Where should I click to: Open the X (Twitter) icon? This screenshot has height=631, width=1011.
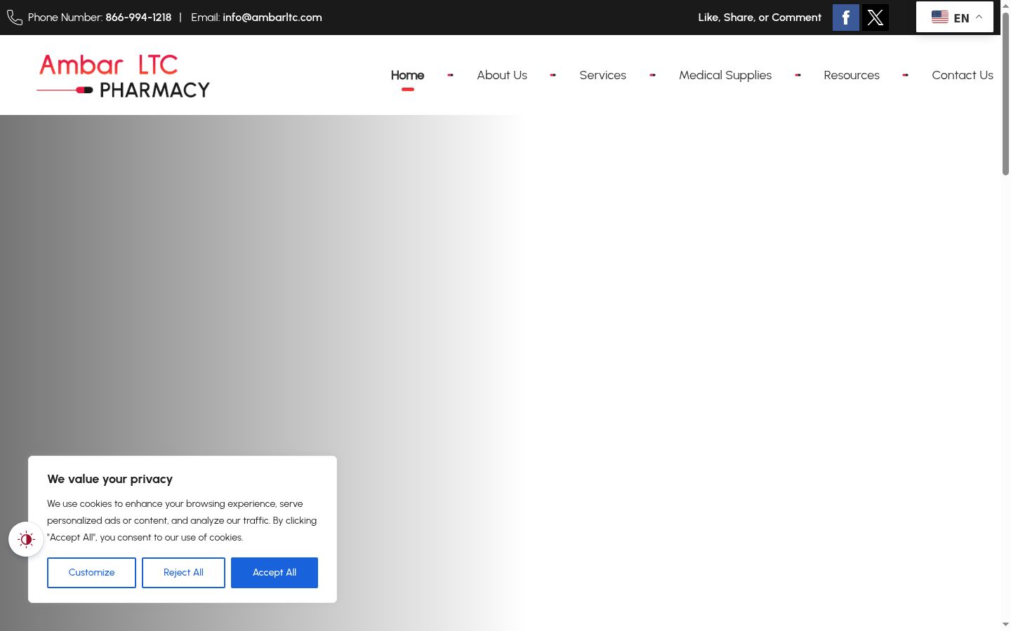tap(875, 18)
